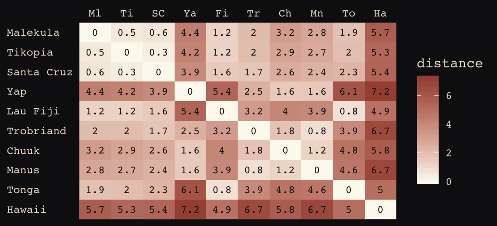The height and width of the screenshot is (226, 497).
Task: Click the legend title 'distance'
Action: point(449,64)
